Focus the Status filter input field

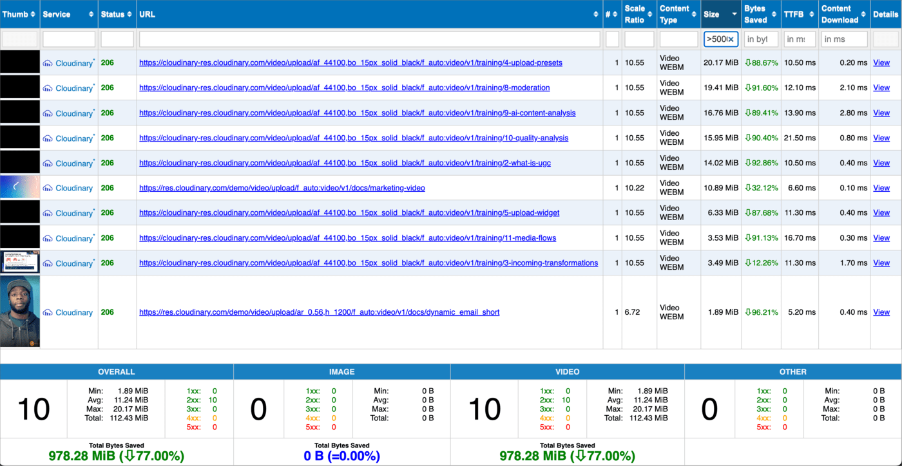click(x=117, y=39)
